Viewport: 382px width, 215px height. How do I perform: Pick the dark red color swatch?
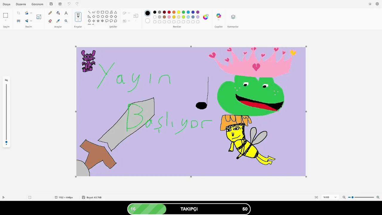[x=164, y=12]
